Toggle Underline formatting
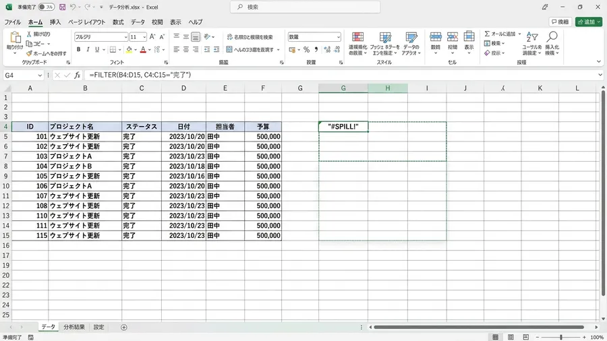This screenshot has height=341, width=607. click(97, 49)
